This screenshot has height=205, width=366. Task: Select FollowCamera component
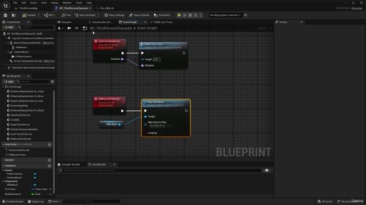pos(23,56)
